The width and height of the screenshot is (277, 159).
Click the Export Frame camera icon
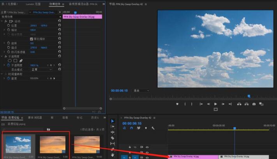click(254, 104)
